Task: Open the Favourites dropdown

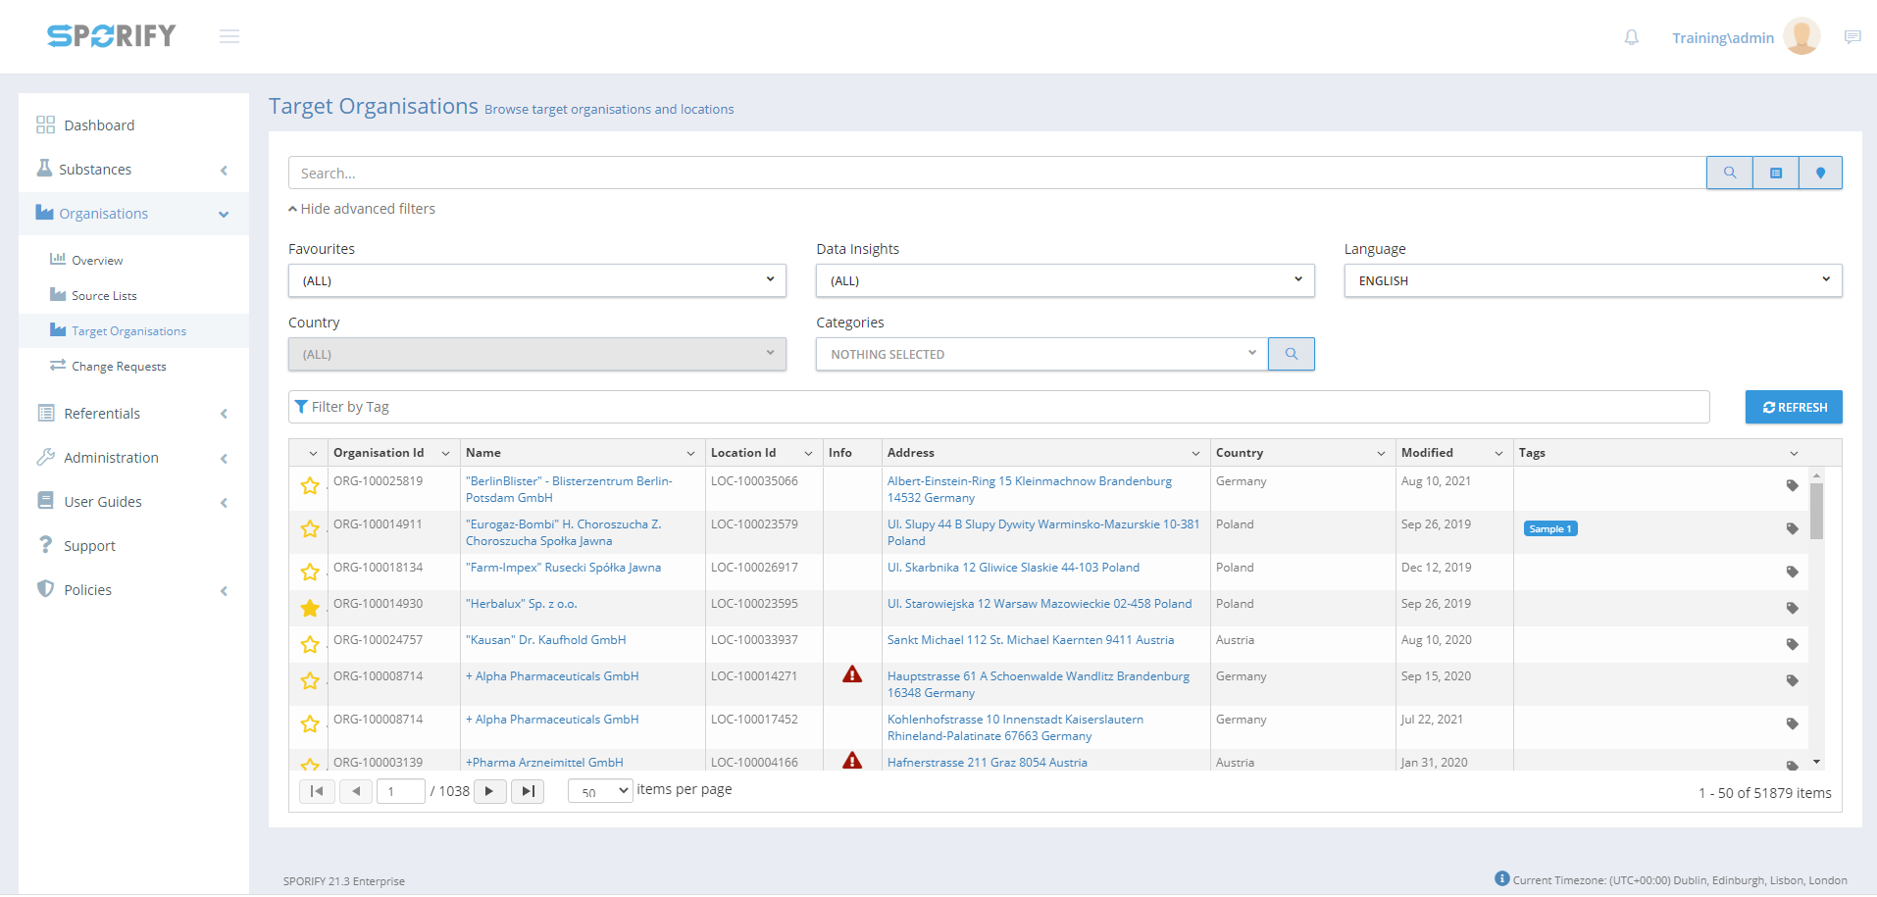Action: click(x=536, y=280)
